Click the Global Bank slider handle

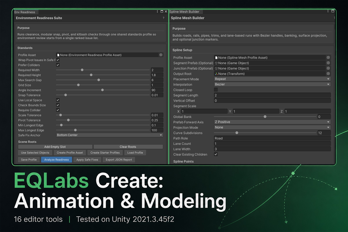265,117
